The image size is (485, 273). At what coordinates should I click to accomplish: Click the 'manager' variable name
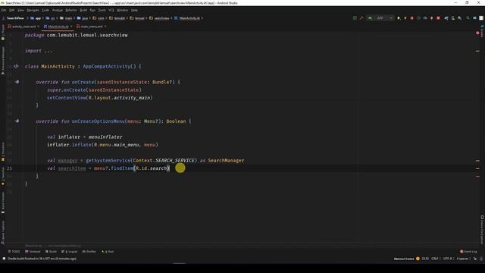pos(67,161)
